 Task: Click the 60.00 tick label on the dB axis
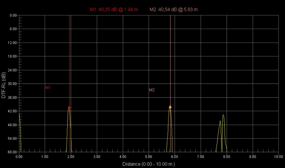13,152
